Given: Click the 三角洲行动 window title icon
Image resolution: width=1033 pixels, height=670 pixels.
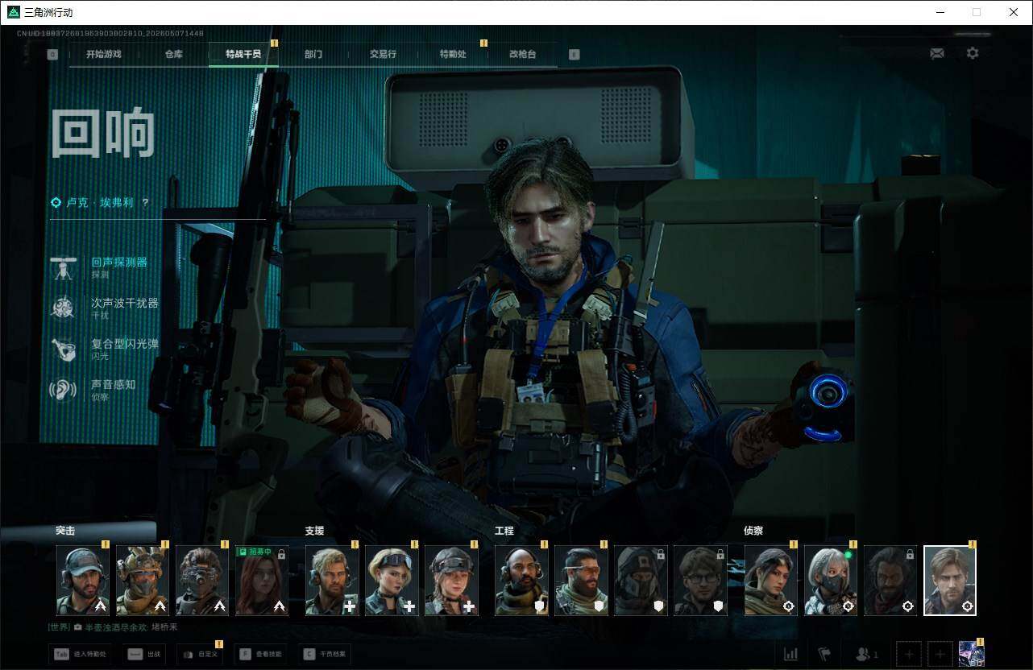Looking at the screenshot, I should click(13, 12).
